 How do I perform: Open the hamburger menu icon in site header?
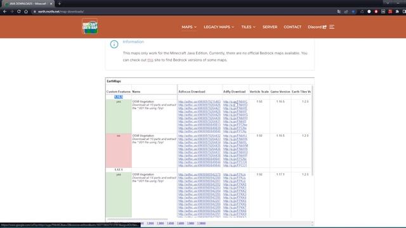(332, 27)
